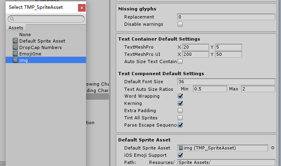Click the Default Font Size field
281x166 pixels.
click(226, 82)
